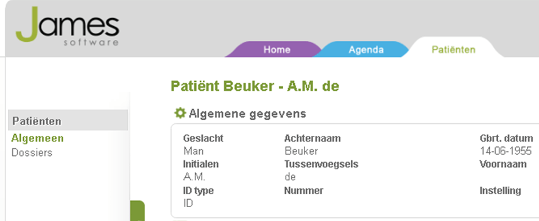The width and height of the screenshot is (539, 221).
Task: Click the Voornaam field label
Action: point(503,164)
